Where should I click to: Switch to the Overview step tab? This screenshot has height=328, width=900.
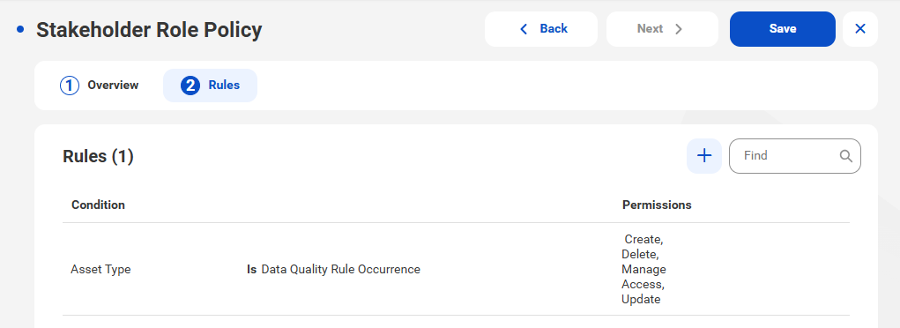pyautogui.click(x=100, y=86)
